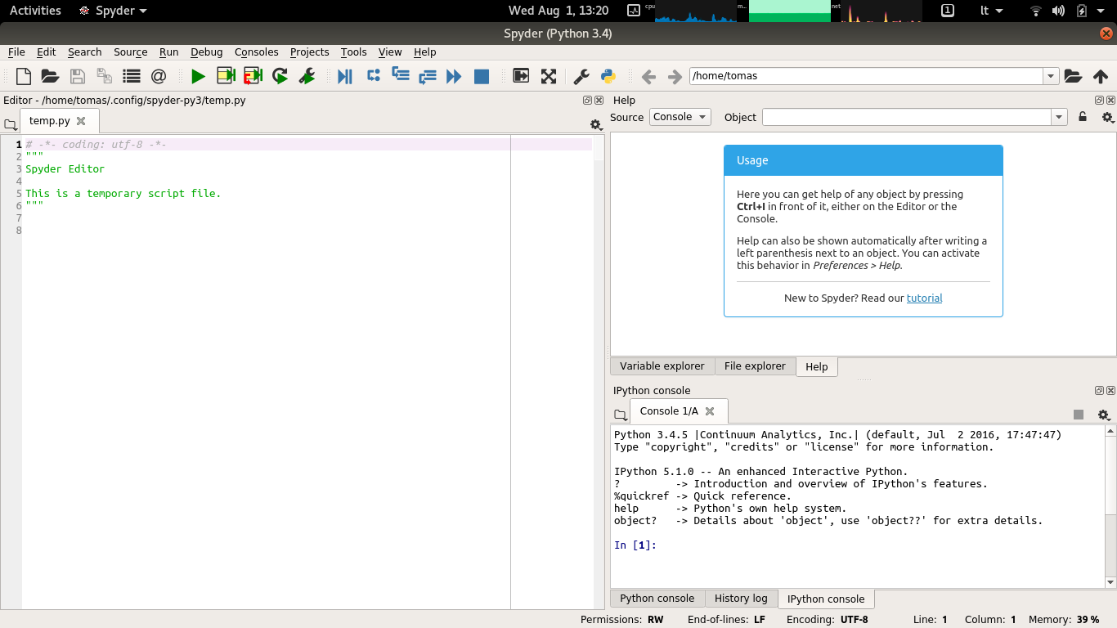1117x628 pixels.
Task: Close Console 1/A tab
Action: pyautogui.click(x=710, y=411)
